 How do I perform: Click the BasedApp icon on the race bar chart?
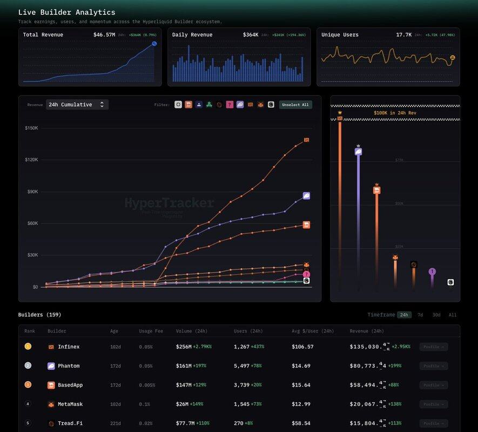tap(376, 190)
